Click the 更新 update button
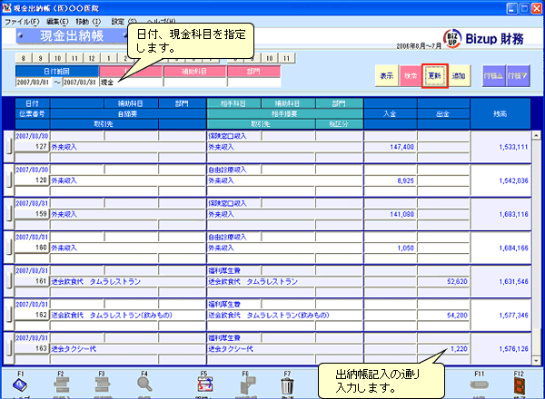Screen dimensions: 545x399 pyautogui.click(x=434, y=75)
